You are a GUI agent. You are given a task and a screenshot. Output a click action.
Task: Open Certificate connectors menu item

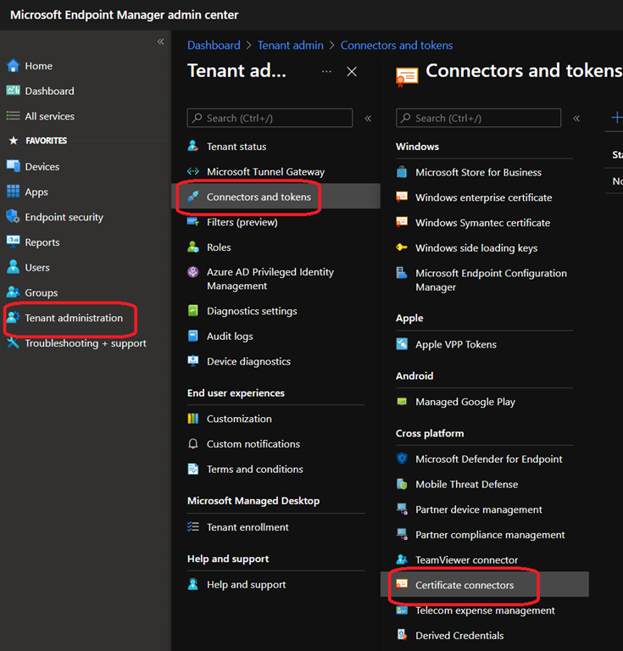(x=464, y=585)
